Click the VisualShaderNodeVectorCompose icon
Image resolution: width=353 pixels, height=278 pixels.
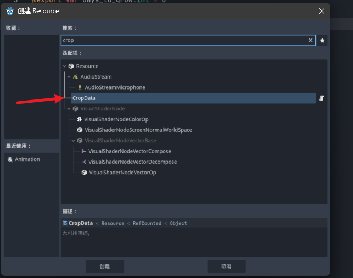[x=83, y=151]
